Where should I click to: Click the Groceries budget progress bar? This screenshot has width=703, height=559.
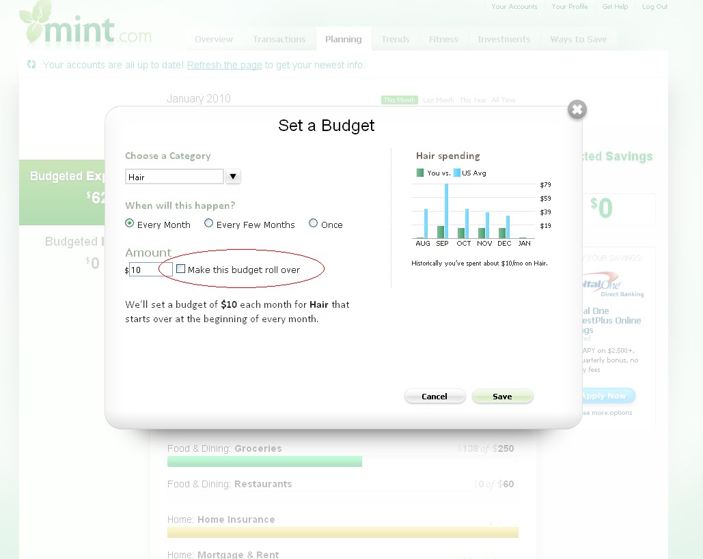[x=264, y=461]
